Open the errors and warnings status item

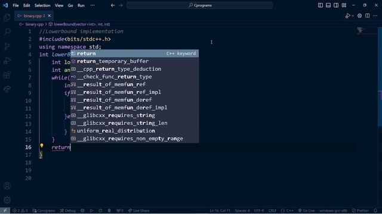click(20, 210)
